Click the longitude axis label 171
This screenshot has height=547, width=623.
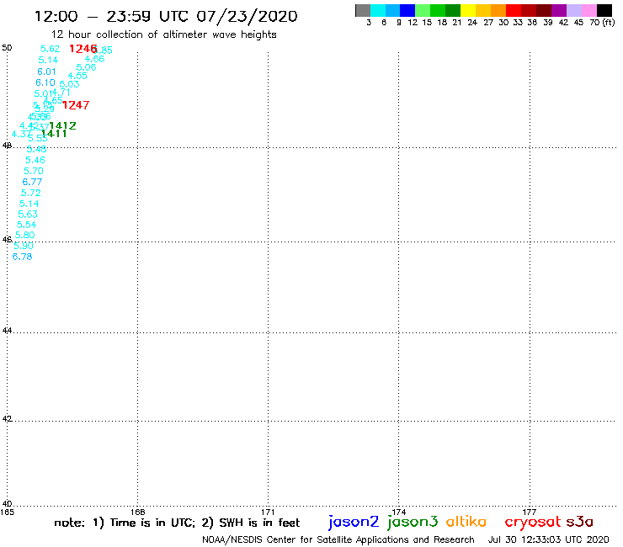(268, 512)
